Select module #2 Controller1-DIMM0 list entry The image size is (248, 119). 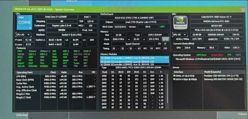135,65
